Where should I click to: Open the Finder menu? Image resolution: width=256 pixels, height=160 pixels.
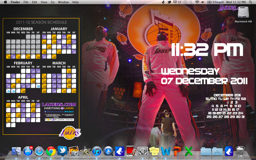(15, 2)
